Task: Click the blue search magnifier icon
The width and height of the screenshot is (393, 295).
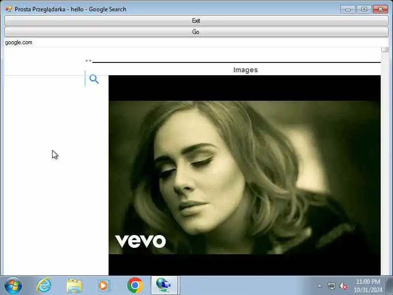Action: pyautogui.click(x=94, y=79)
